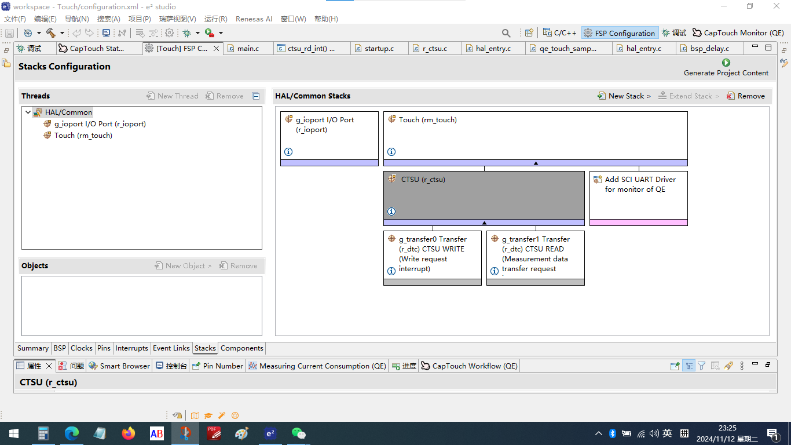Click the monitor terminal toolbar icon
Image resolution: width=791 pixels, height=445 pixels.
click(x=106, y=33)
